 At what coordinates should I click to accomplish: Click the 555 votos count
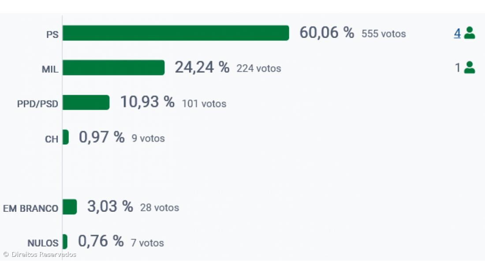384,34
